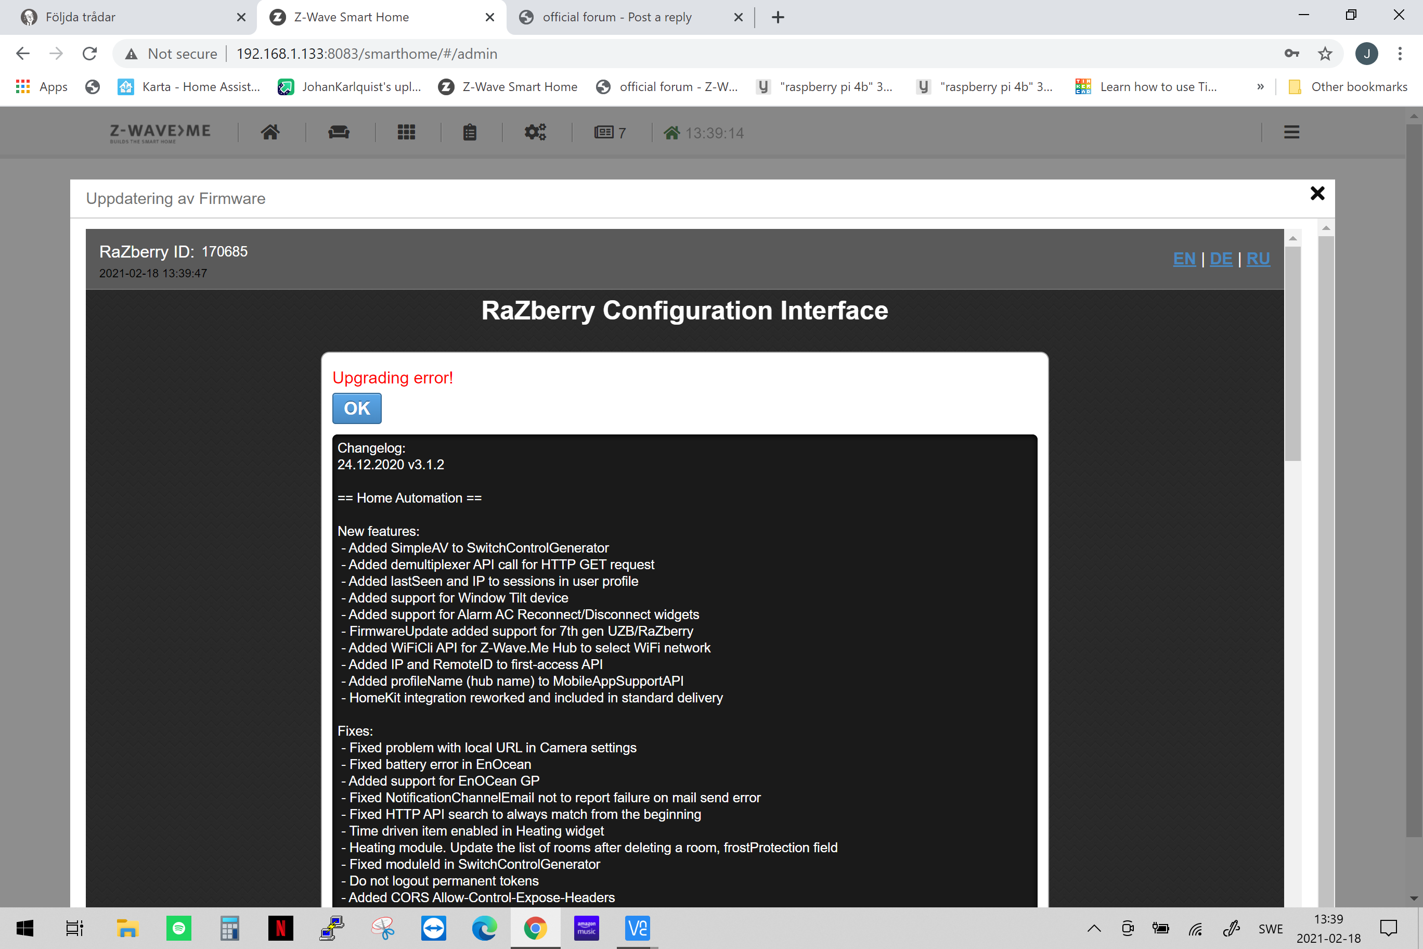Reload the page with the refresh icon
The image size is (1423, 949).
click(89, 54)
